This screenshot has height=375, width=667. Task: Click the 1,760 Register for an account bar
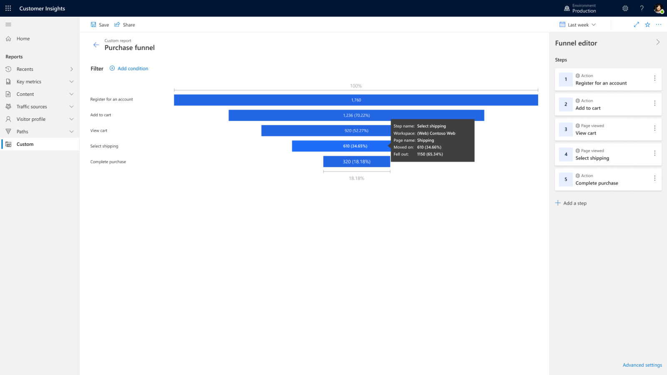click(x=356, y=100)
